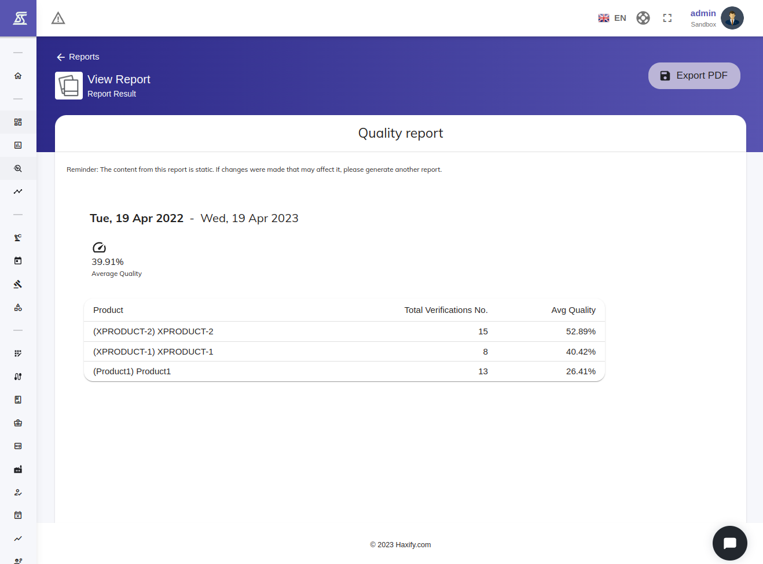
Task: Click the Avg Quality column header
Action: pyautogui.click(x=573, y=310)
